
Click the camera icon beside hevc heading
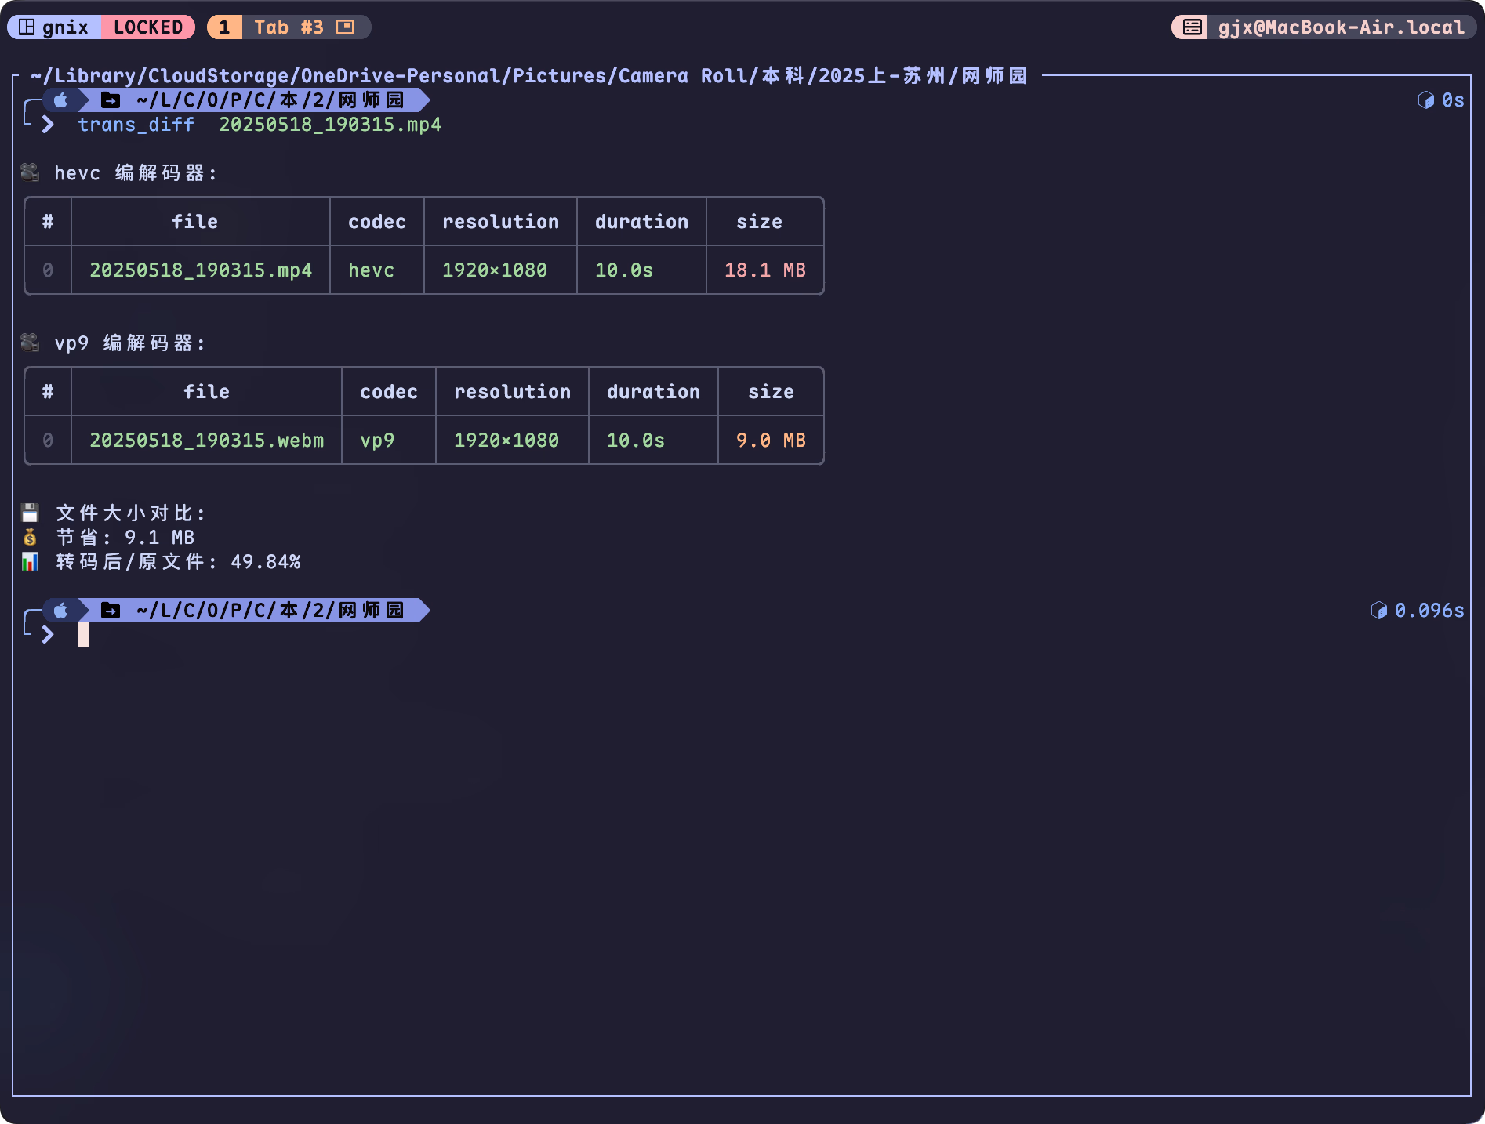click(30, 172)
